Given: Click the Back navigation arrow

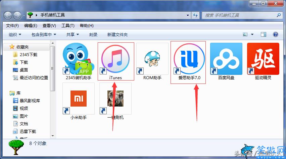Looking at the screenshot, I should tap(8, 15).
